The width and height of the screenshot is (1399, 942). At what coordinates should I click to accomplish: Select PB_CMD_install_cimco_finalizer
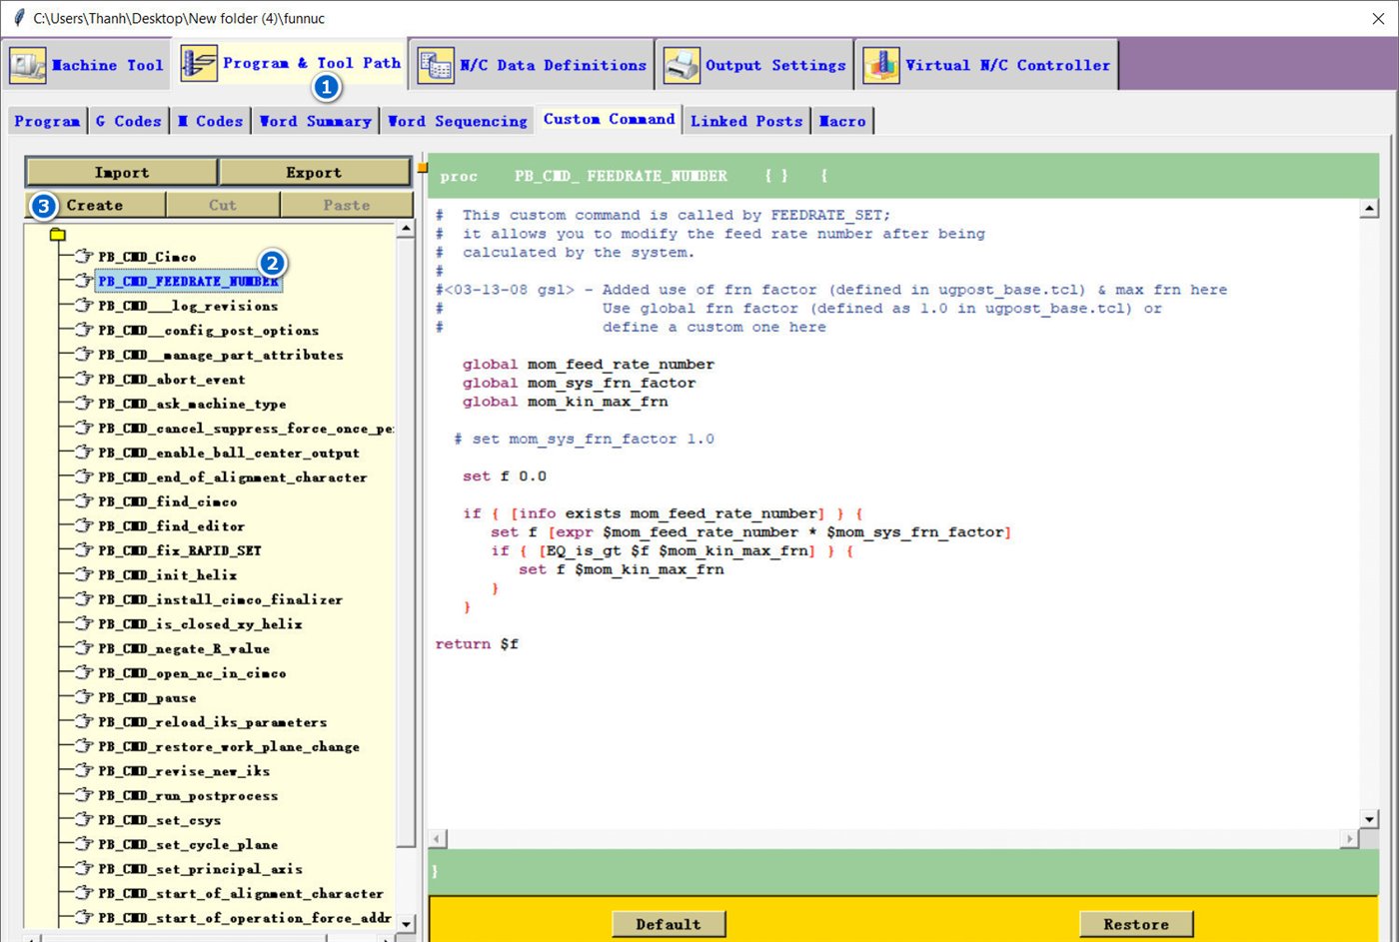221,599
